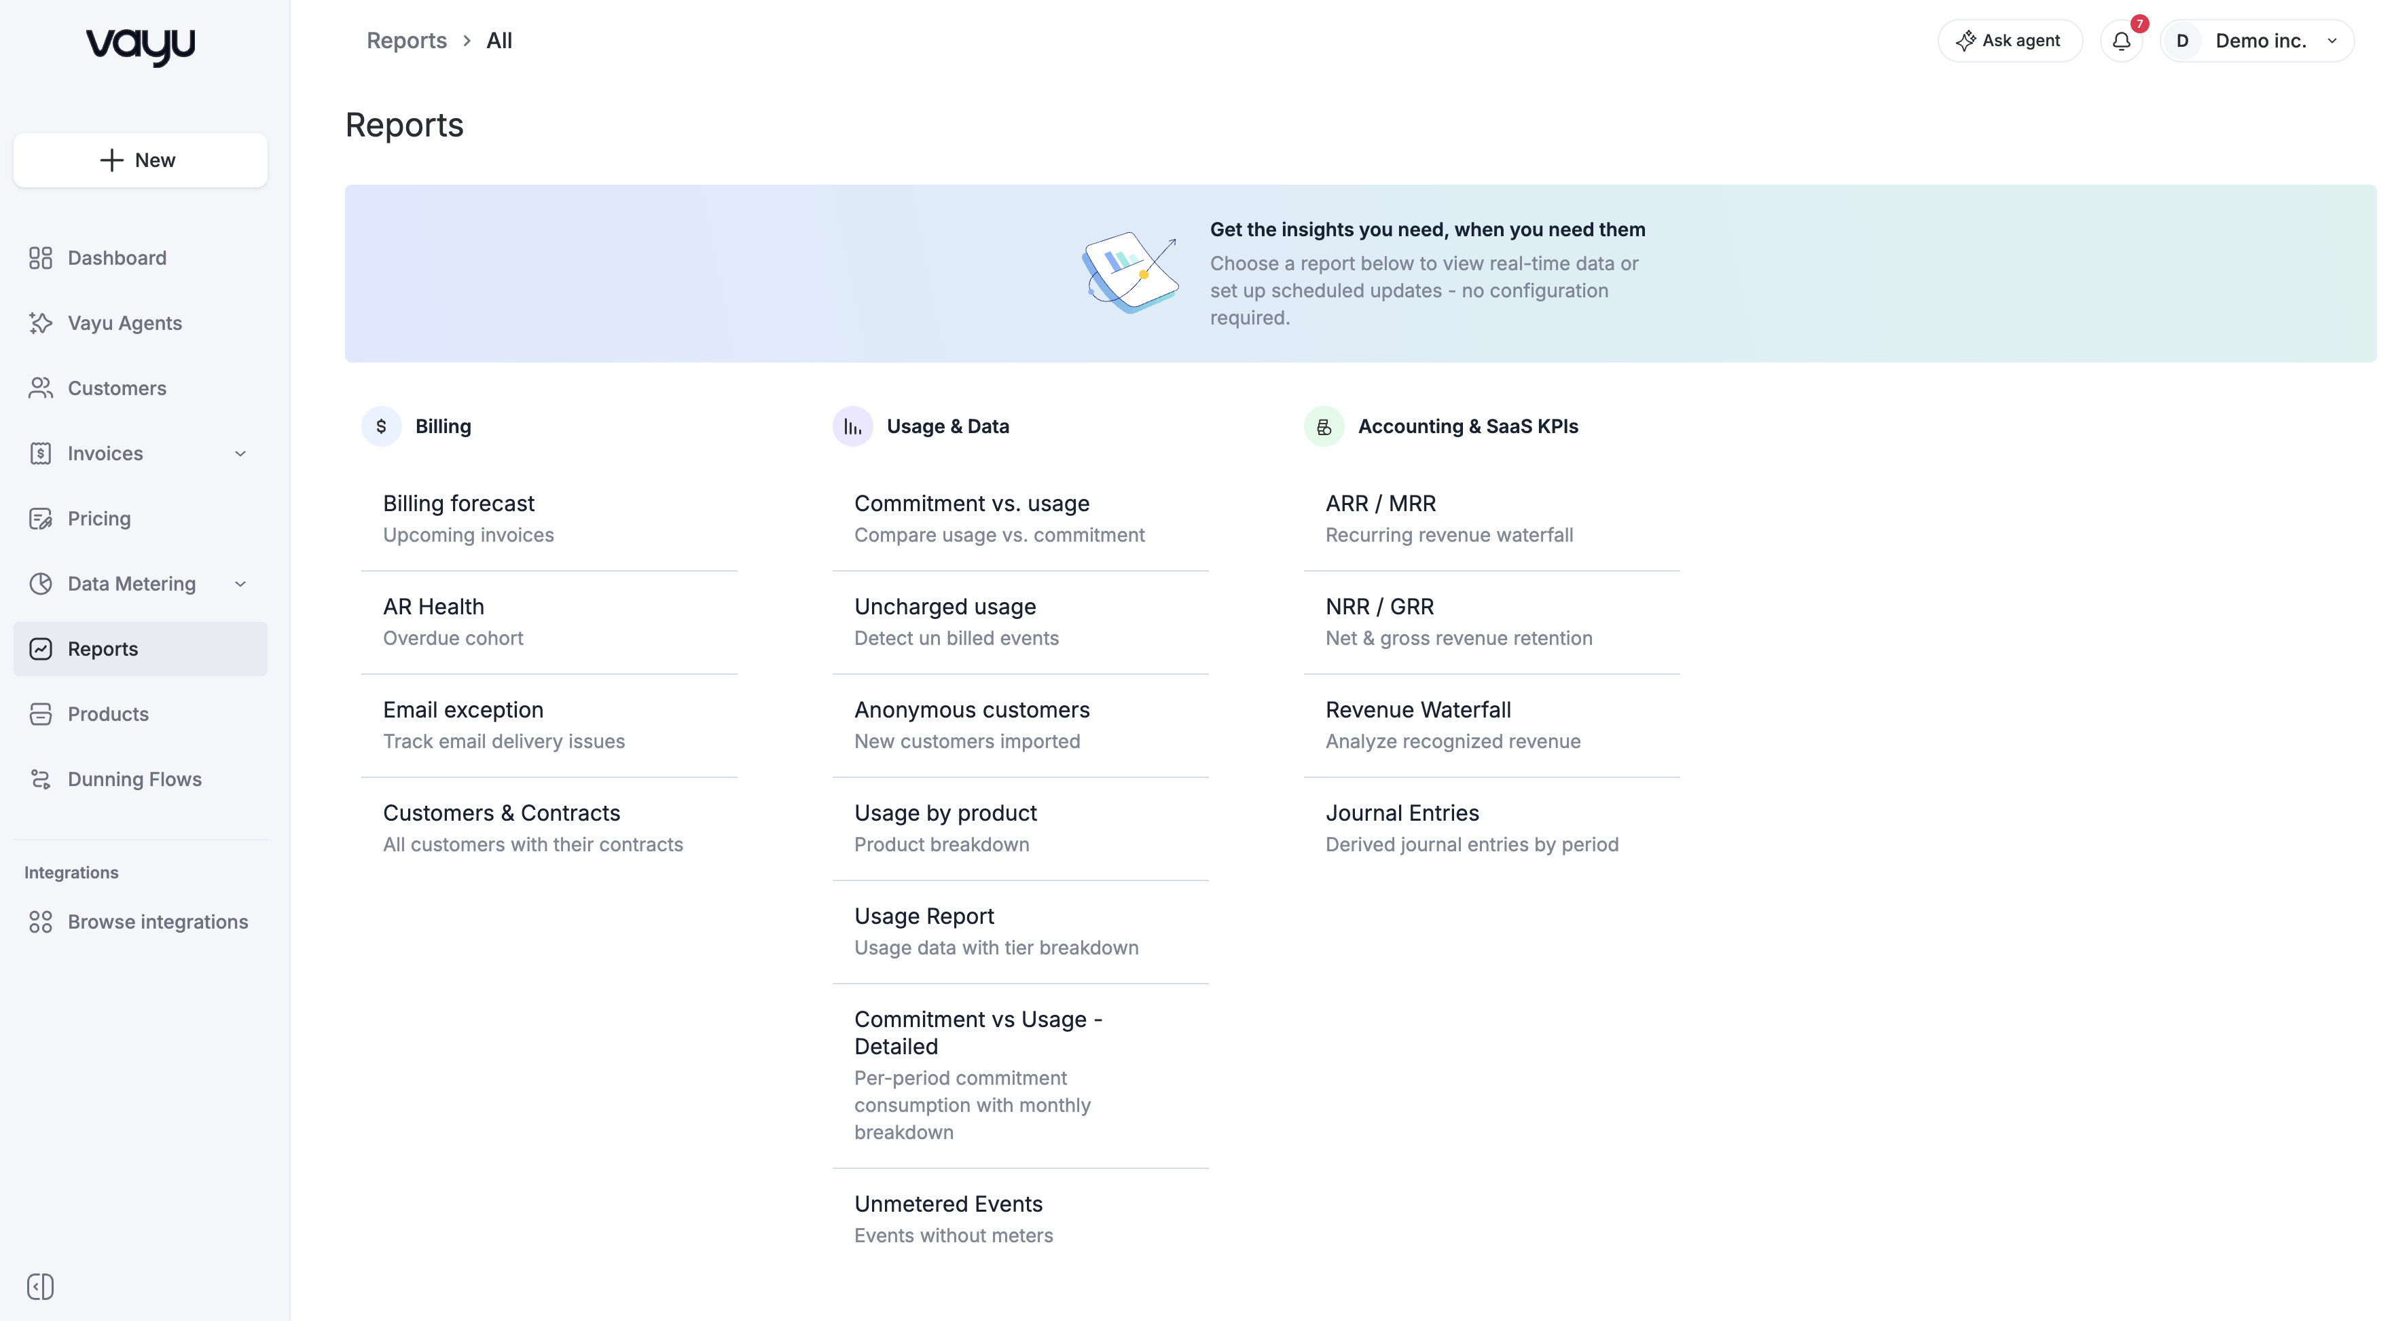Viewport: 2392px width, 1321px height.
Task: Click the Billing dollar sign icon
Action: coord(381,426)
